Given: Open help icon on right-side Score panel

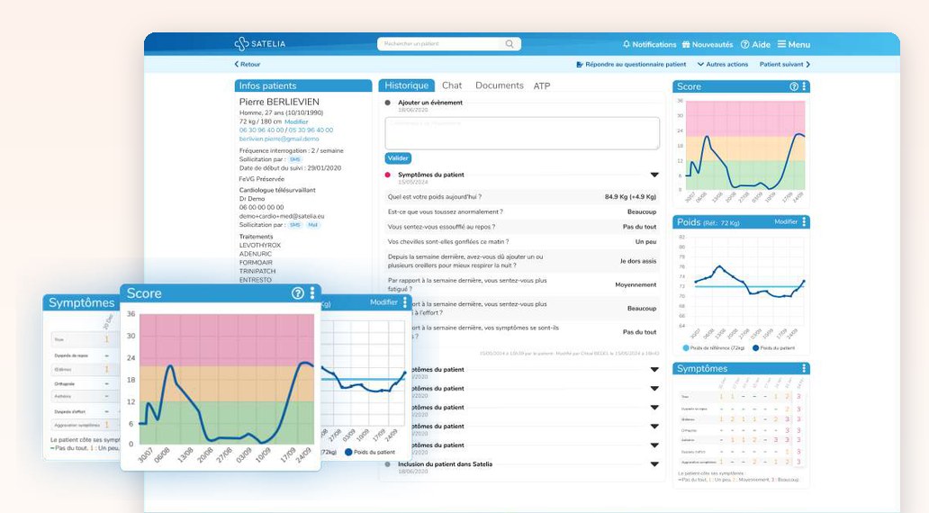Looking at the screenshot, I should tap(794, 86).
